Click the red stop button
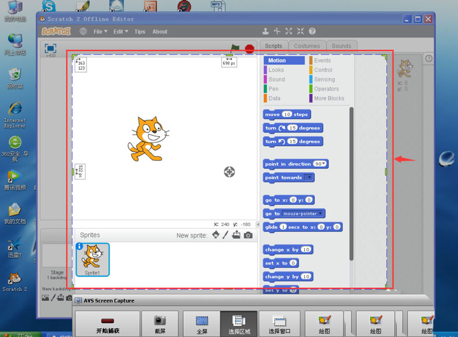Screen dimensions: 458x337 click(x=249, y=49)
